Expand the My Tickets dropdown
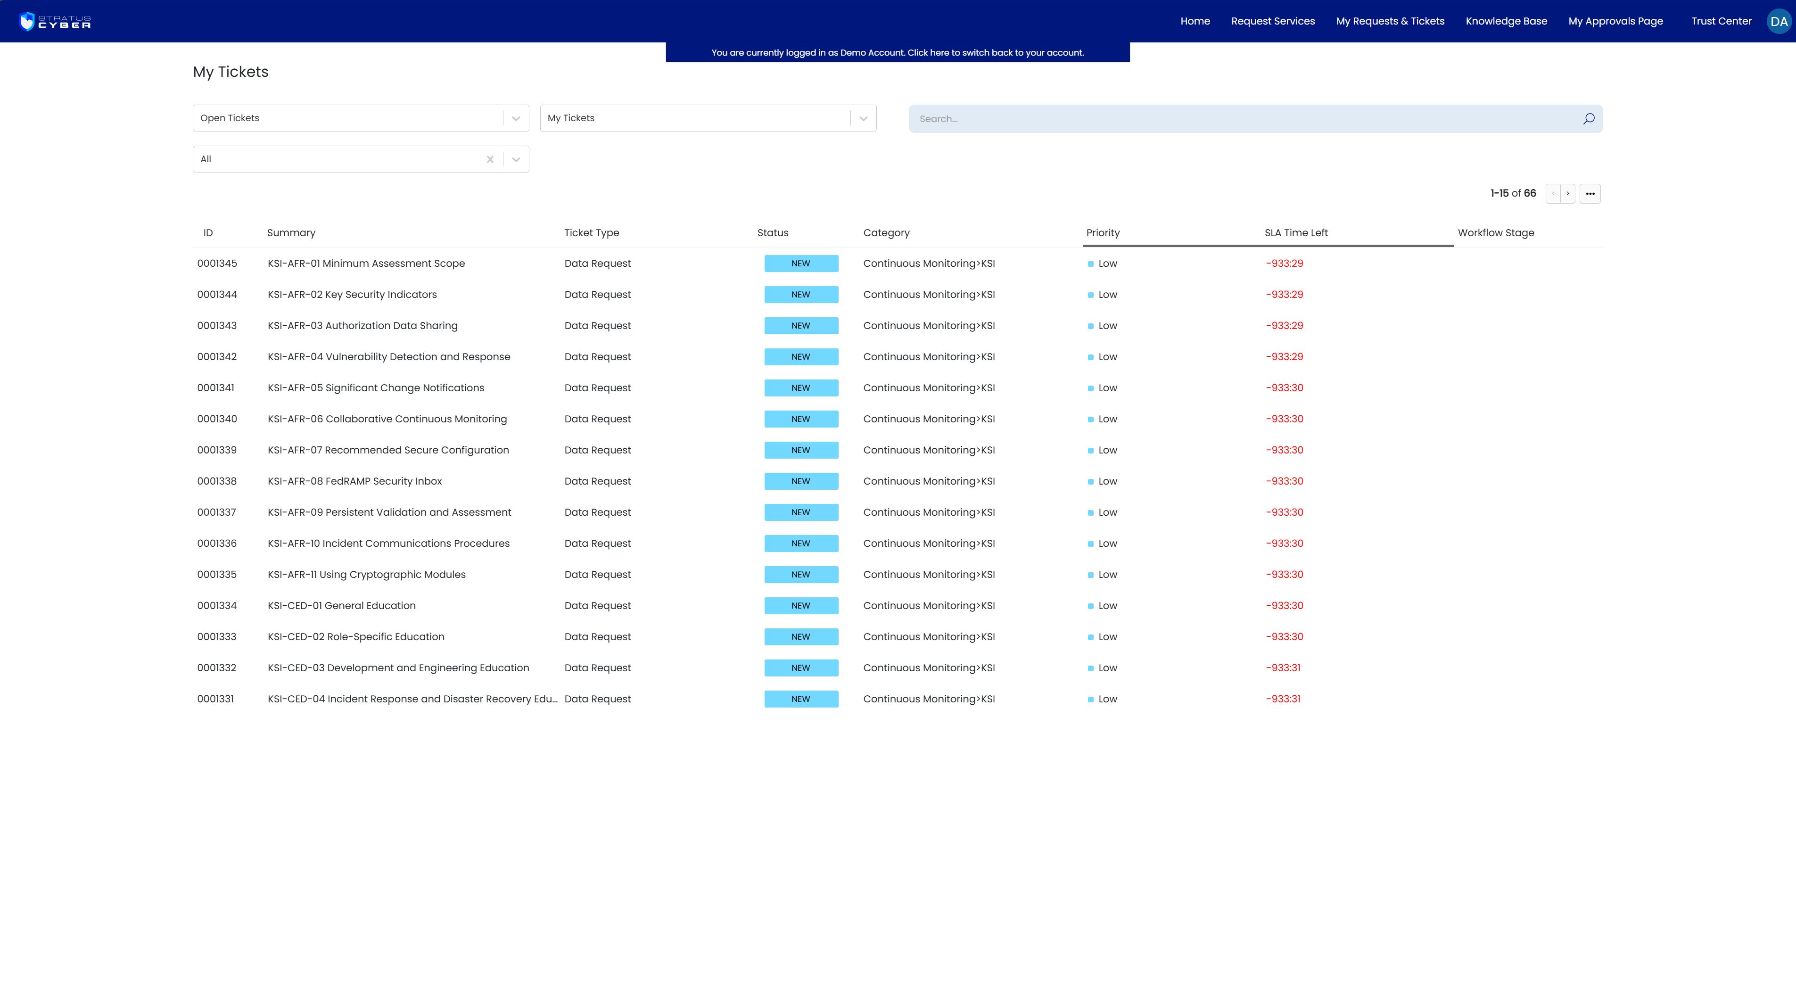 863,119
